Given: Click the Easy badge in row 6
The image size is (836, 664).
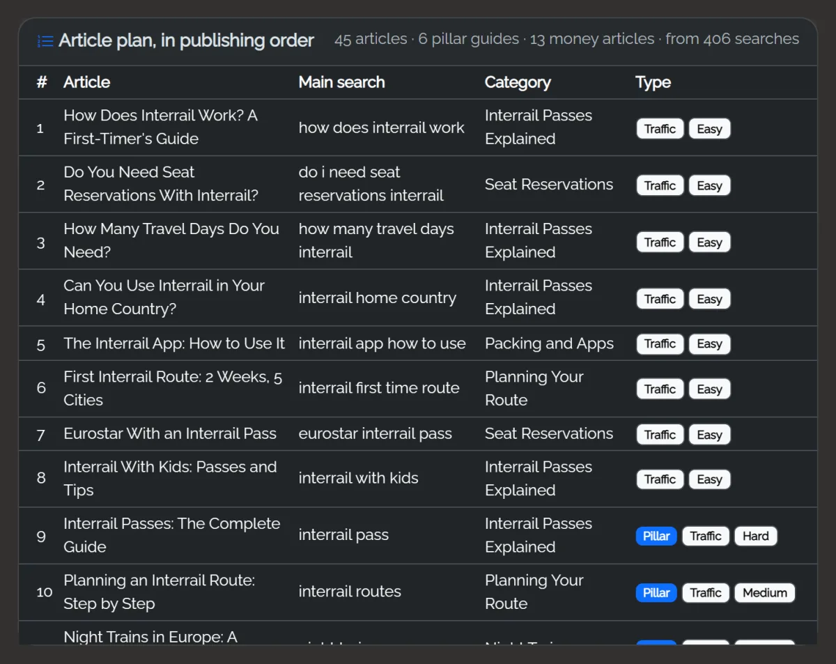Looking at the screenshot, I should (x=709, y=389).
